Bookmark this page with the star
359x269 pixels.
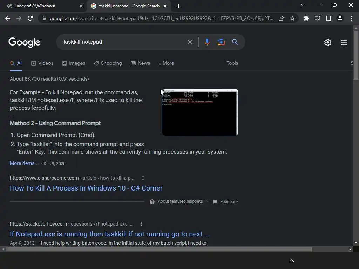(x=292, y=18)
